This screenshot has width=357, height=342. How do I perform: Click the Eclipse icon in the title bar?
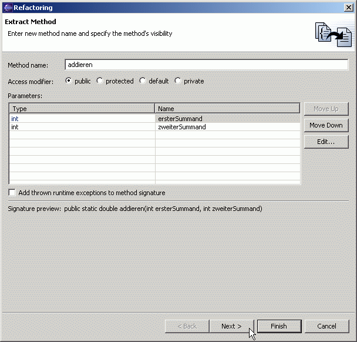click(x=8, y=8)
